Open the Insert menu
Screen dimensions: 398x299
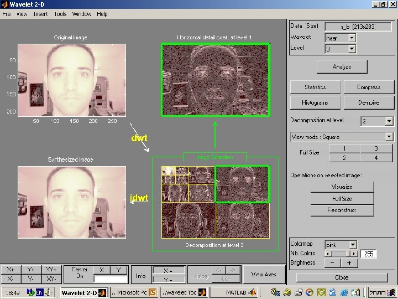[40, 14]
